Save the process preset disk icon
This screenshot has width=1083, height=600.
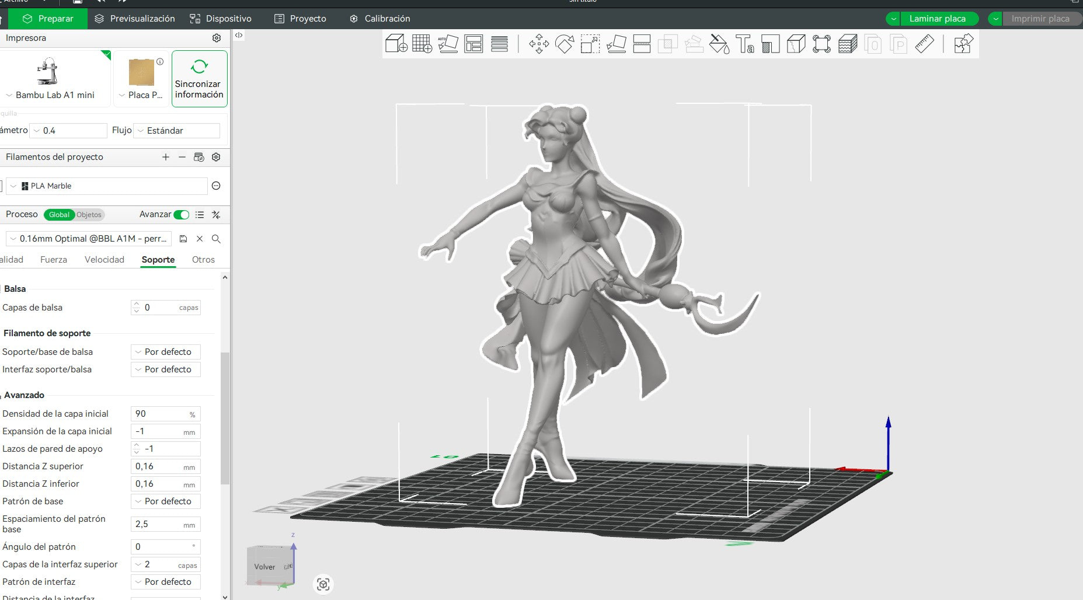(x=183, y=239)
